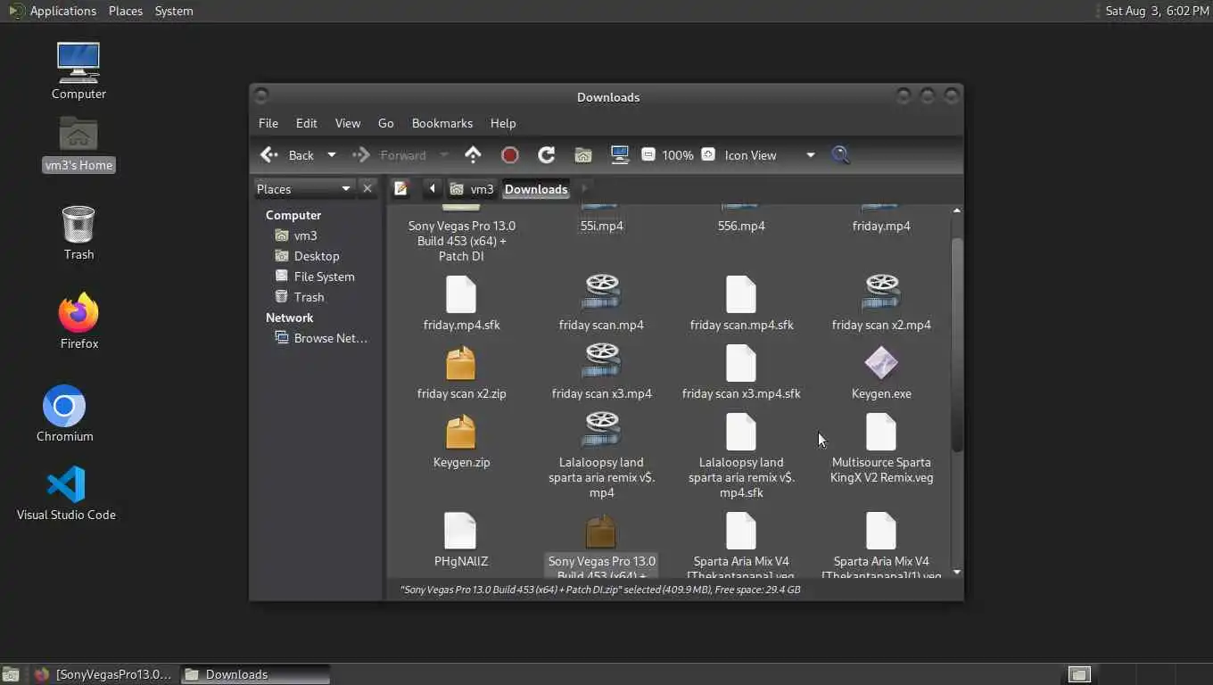Screen dimensions: 1213x685
Task: Reset zoom via the 100% label
Action: (678, 155)
